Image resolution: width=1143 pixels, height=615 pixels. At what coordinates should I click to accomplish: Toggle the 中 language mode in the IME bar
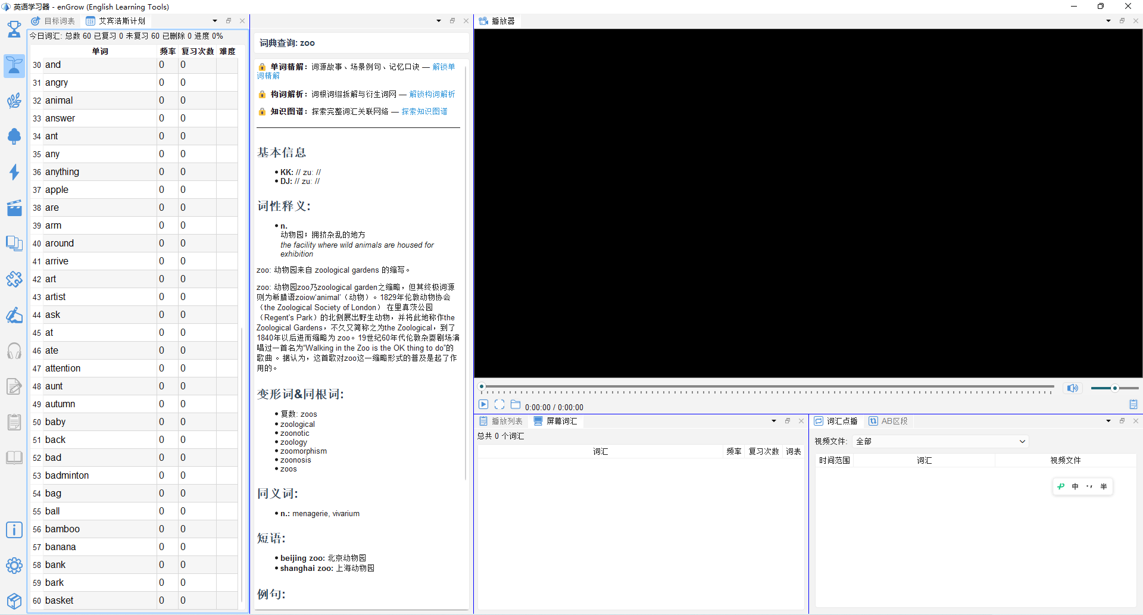[1075, 486]
